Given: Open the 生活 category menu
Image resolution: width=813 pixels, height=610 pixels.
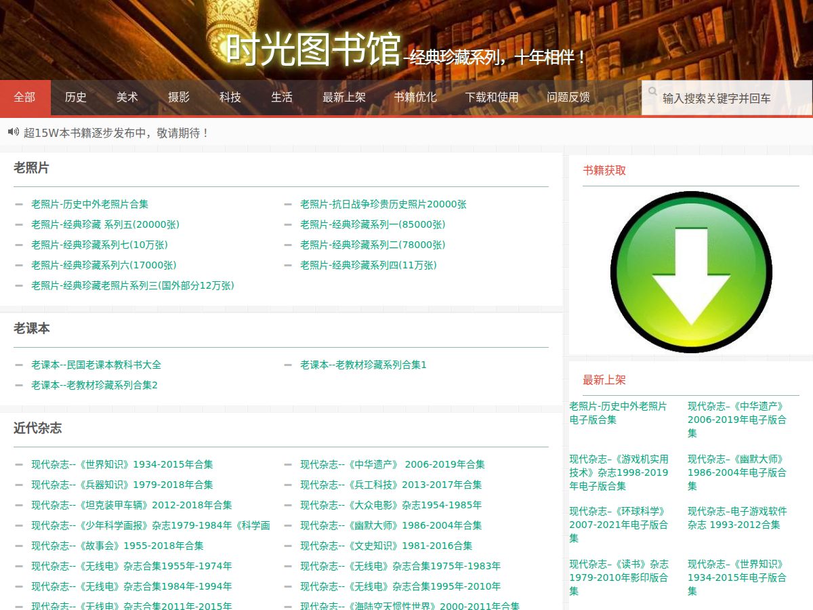Looking at the screenshot, I should click(x=282, y=98).
